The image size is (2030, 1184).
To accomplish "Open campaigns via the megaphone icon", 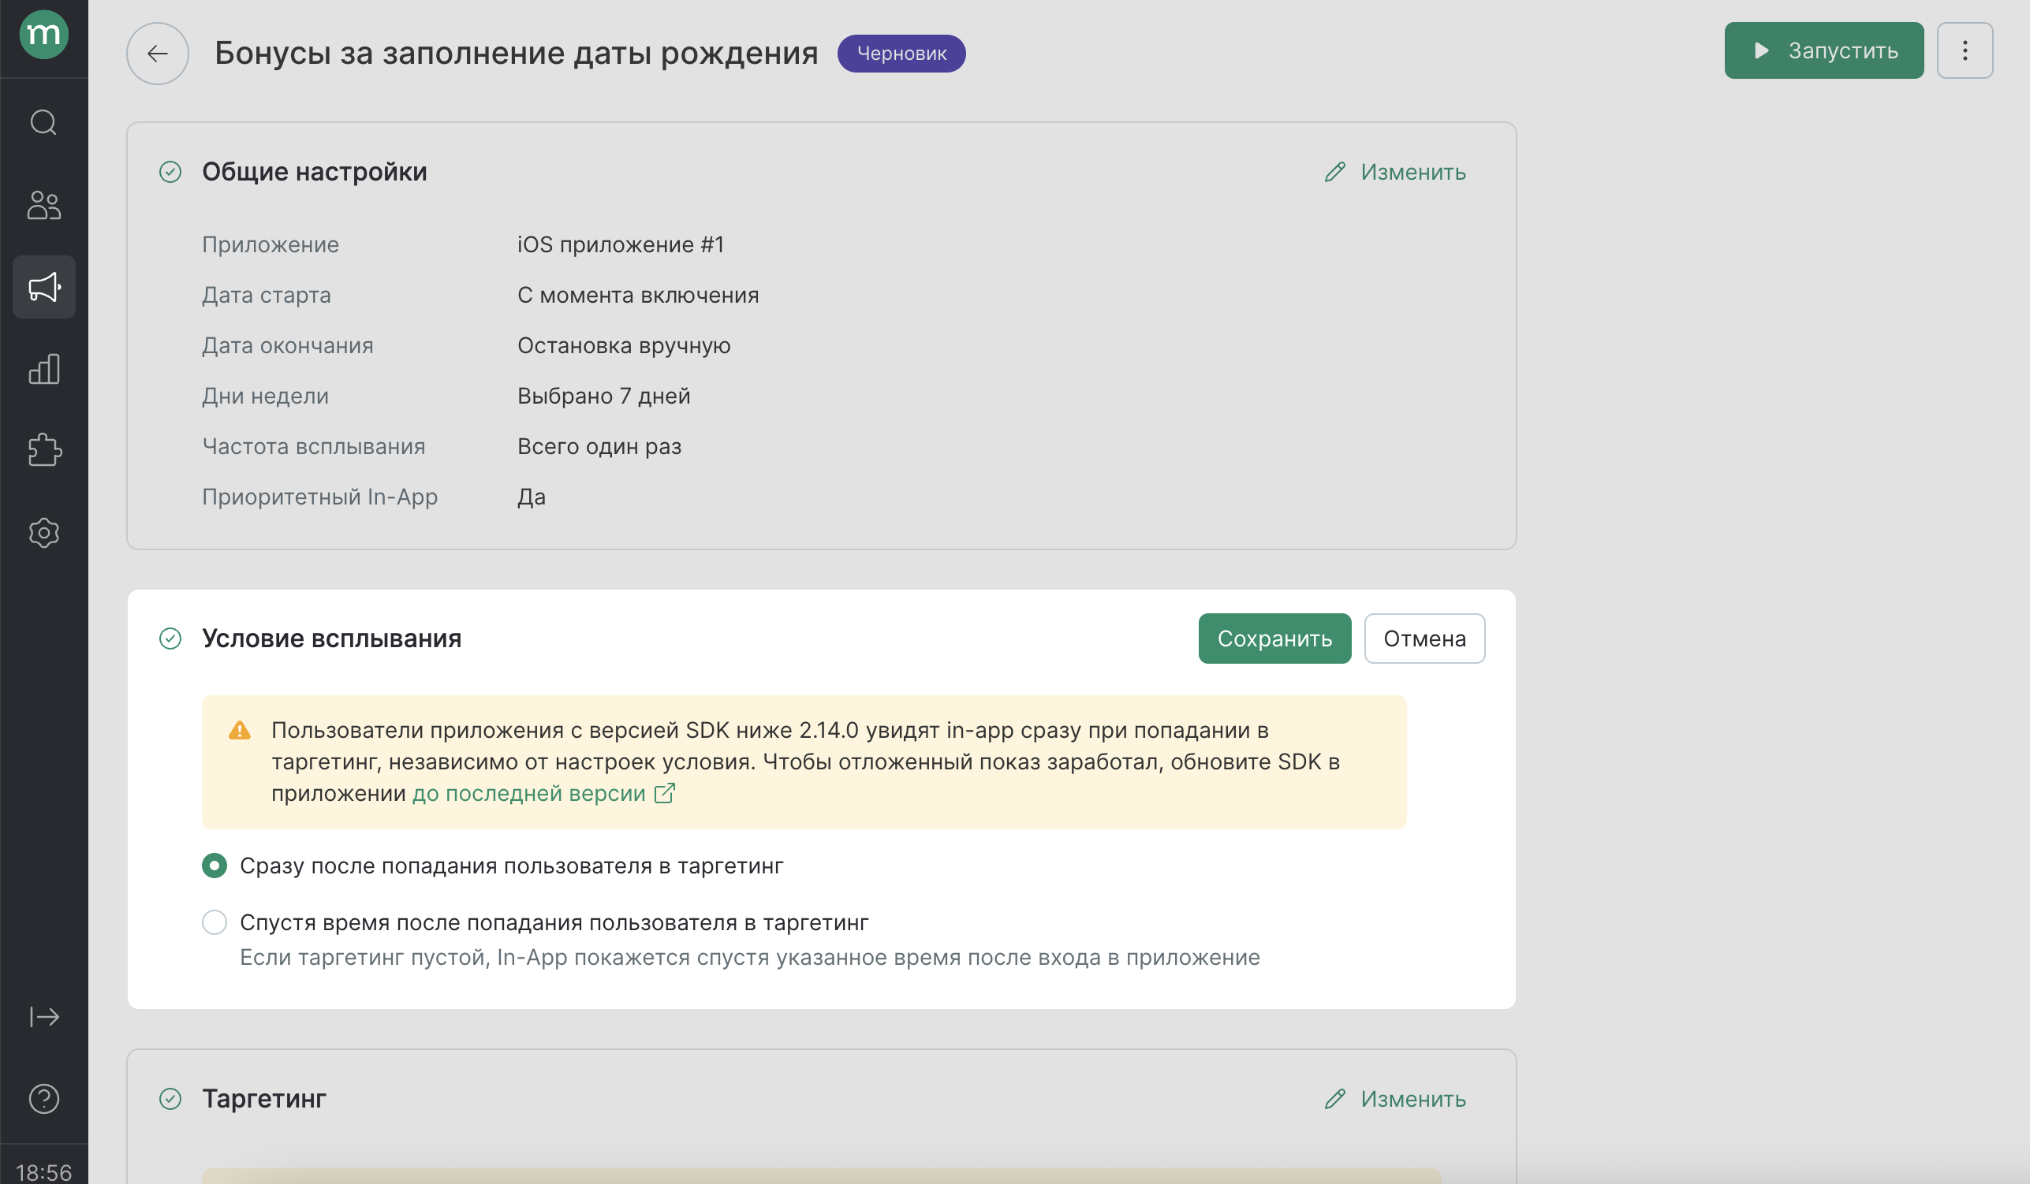I will coord(43,287).
